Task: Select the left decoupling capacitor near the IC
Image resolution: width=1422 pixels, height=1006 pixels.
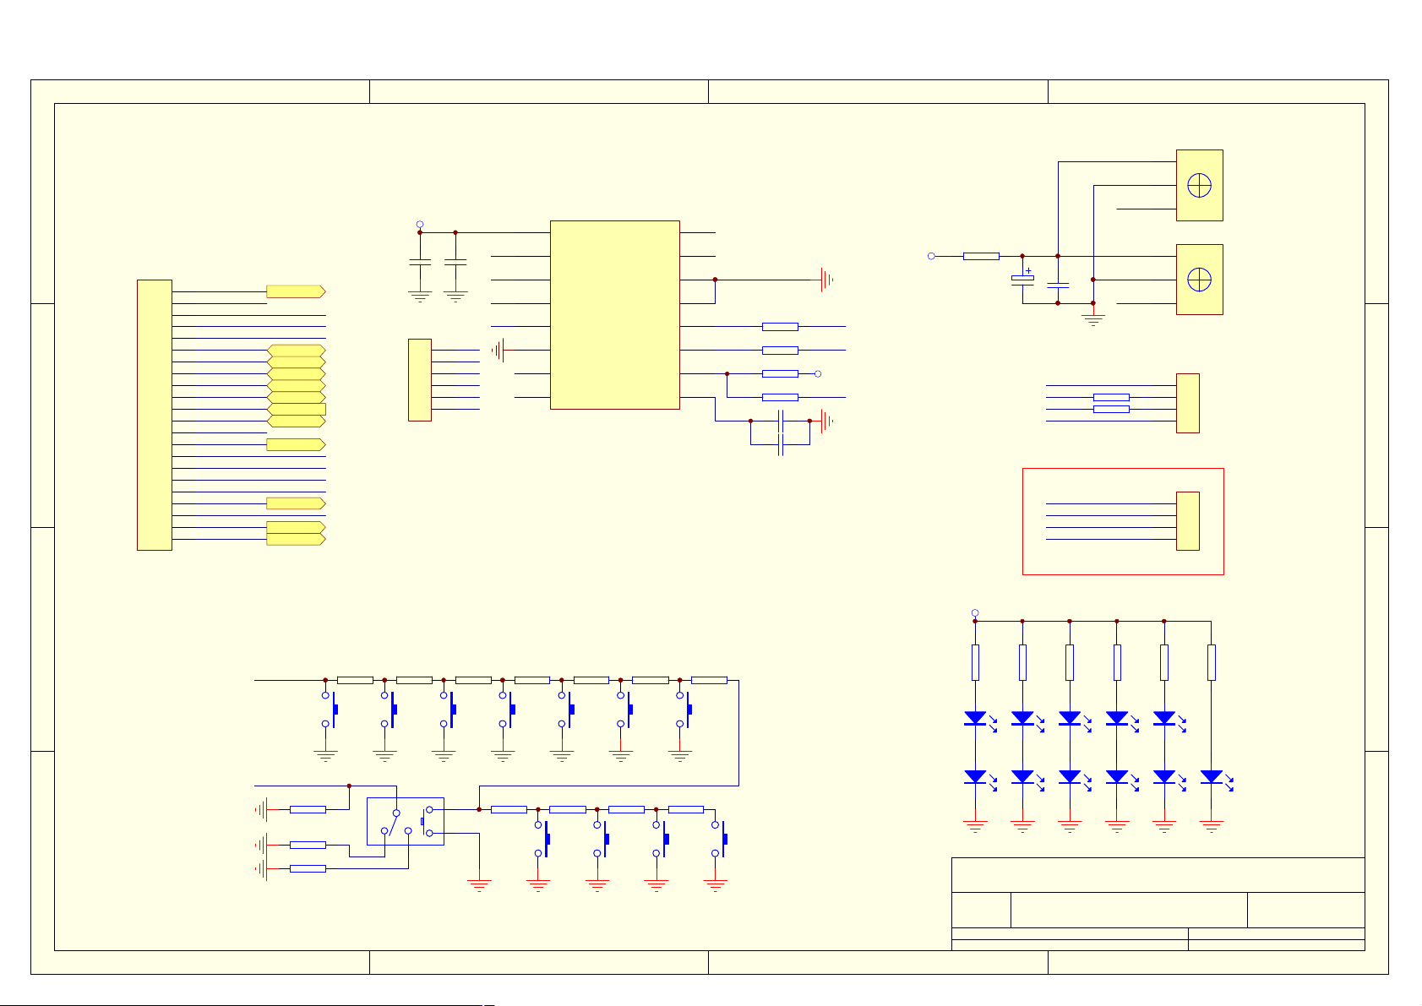Action: pyautogui.click(x=420, y=263)
